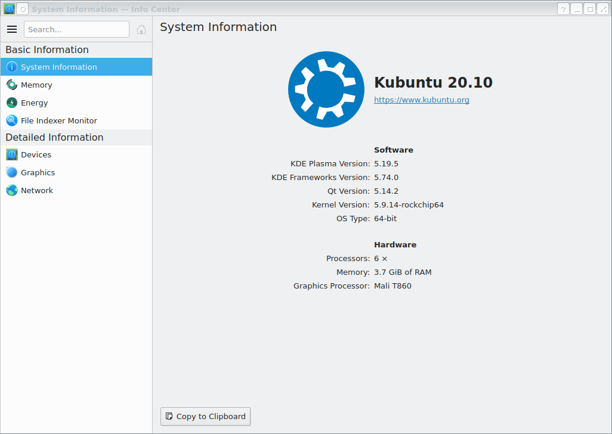Image resolution: width=612 pixels, height=434 pixels.
Task: Open the Graphics entry
Action: click(x=76, y=172)
